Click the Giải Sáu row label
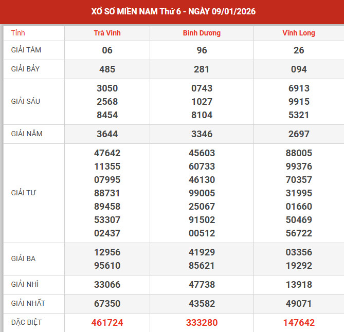The height and width of the screenshot is (332, 344). (x=26, y=101)
